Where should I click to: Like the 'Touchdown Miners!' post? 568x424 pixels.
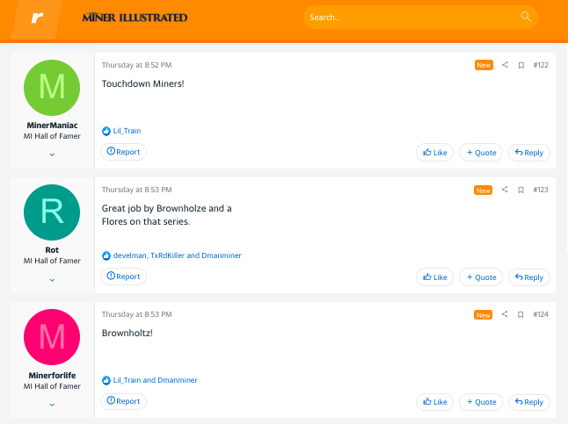tap(434, 153)
